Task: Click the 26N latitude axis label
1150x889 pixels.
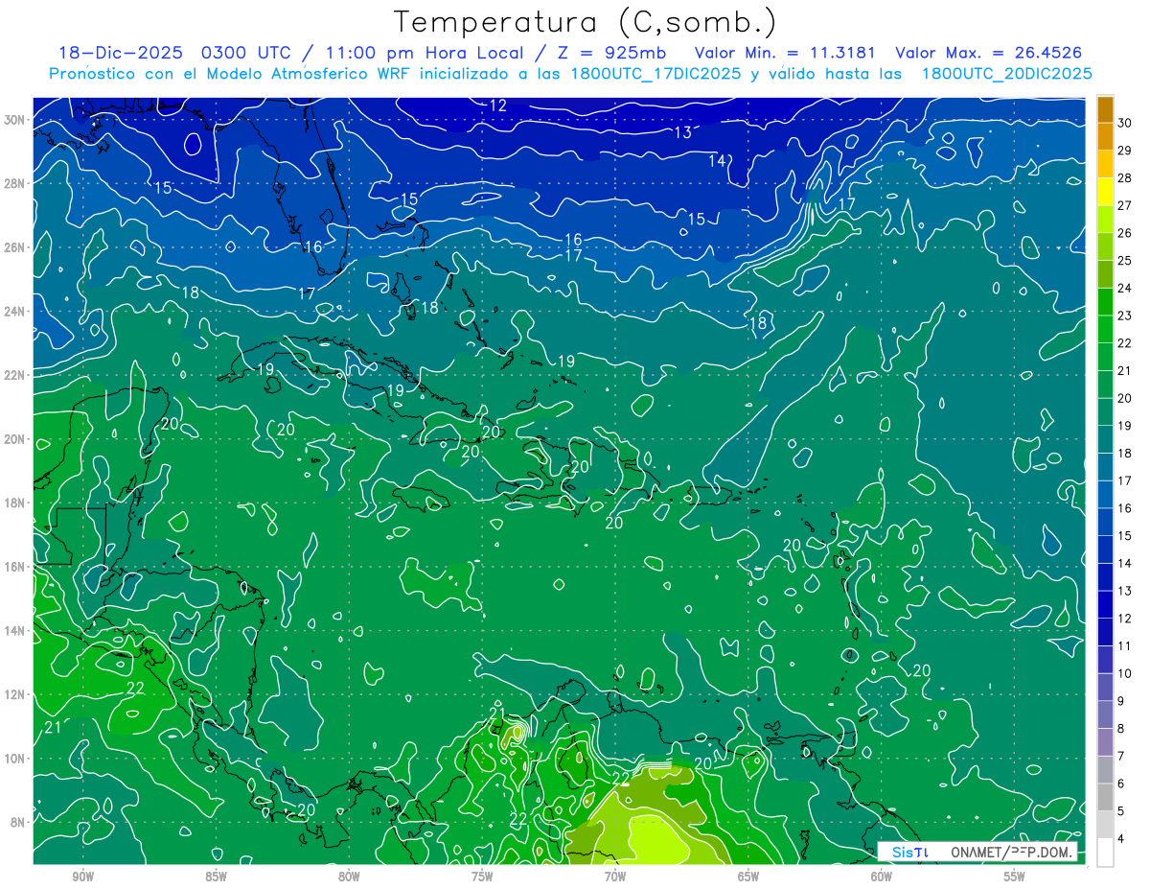Action: click(x=14, y=247)
